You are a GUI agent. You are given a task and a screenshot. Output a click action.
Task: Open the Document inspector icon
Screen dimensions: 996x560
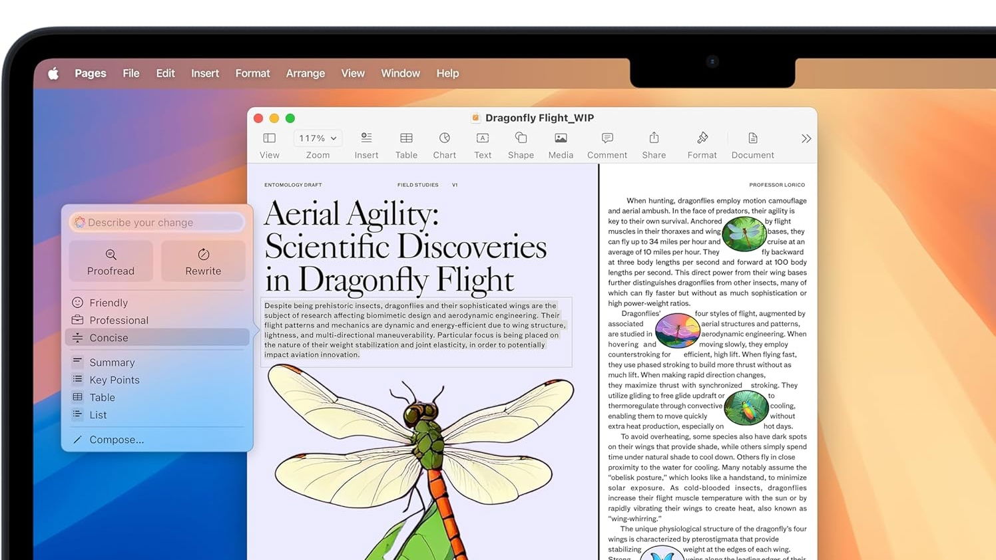pos(753,138)
